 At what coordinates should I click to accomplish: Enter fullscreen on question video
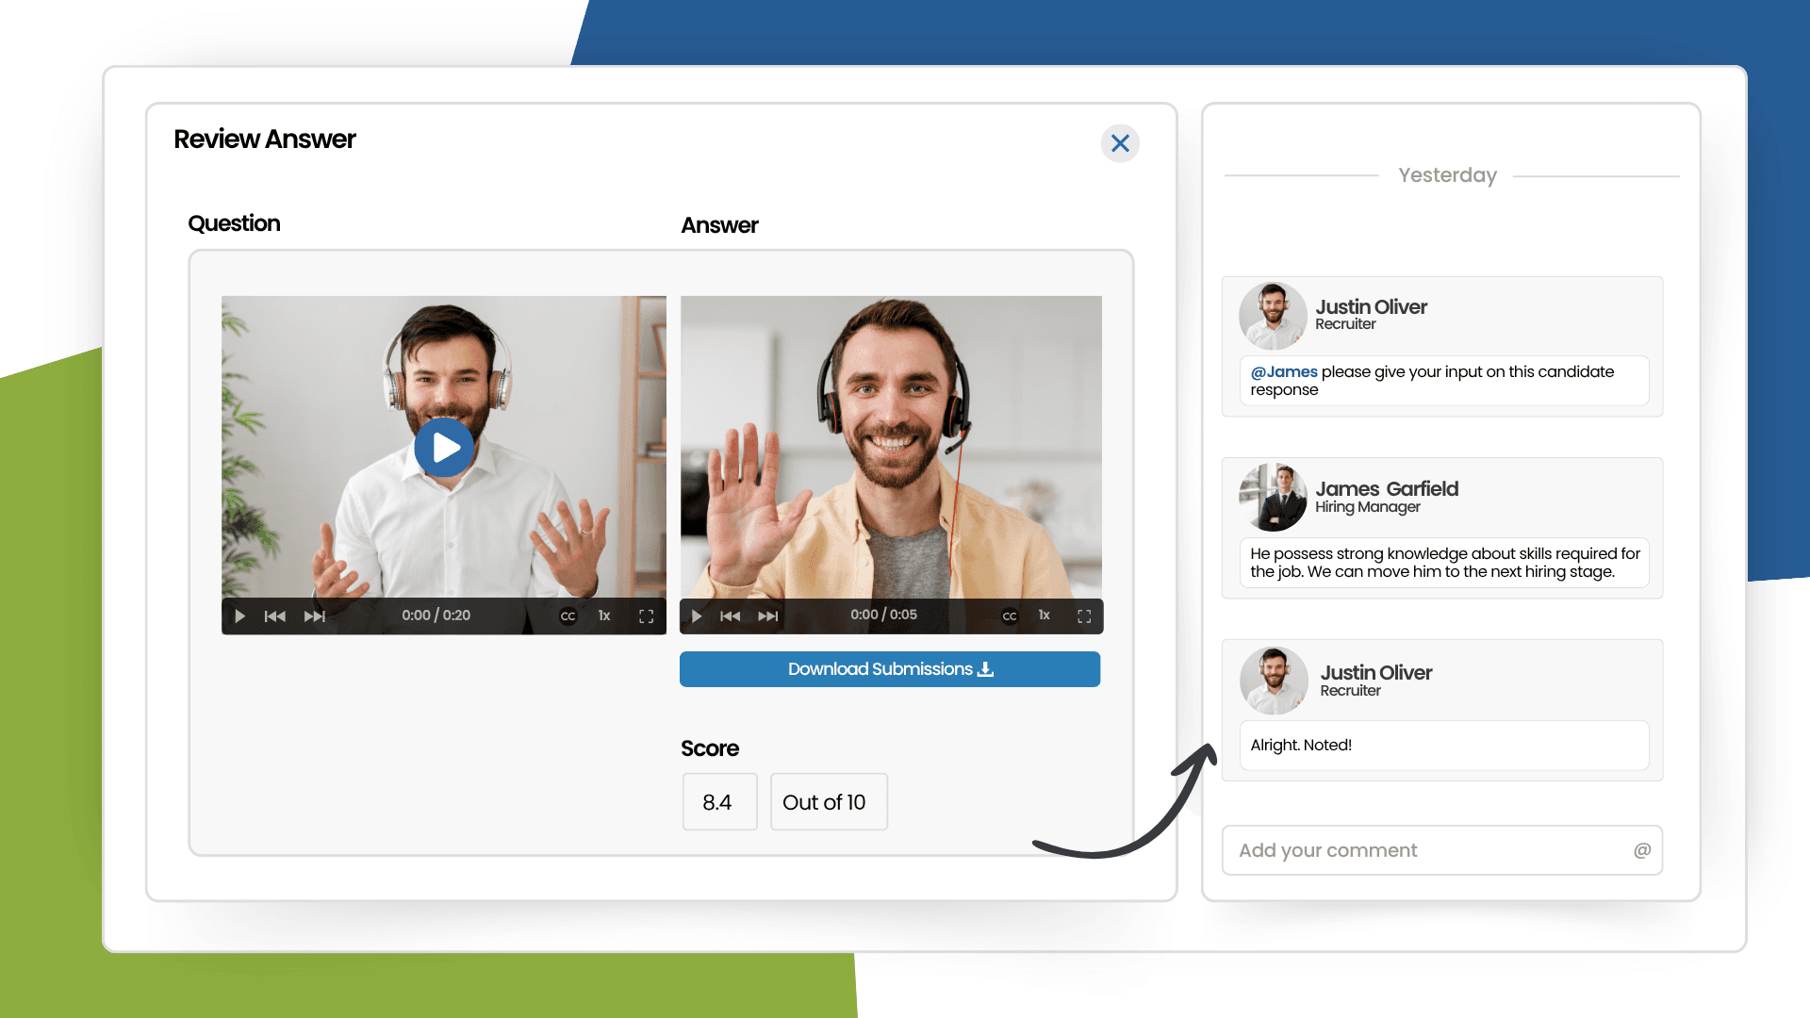point(646,616)
